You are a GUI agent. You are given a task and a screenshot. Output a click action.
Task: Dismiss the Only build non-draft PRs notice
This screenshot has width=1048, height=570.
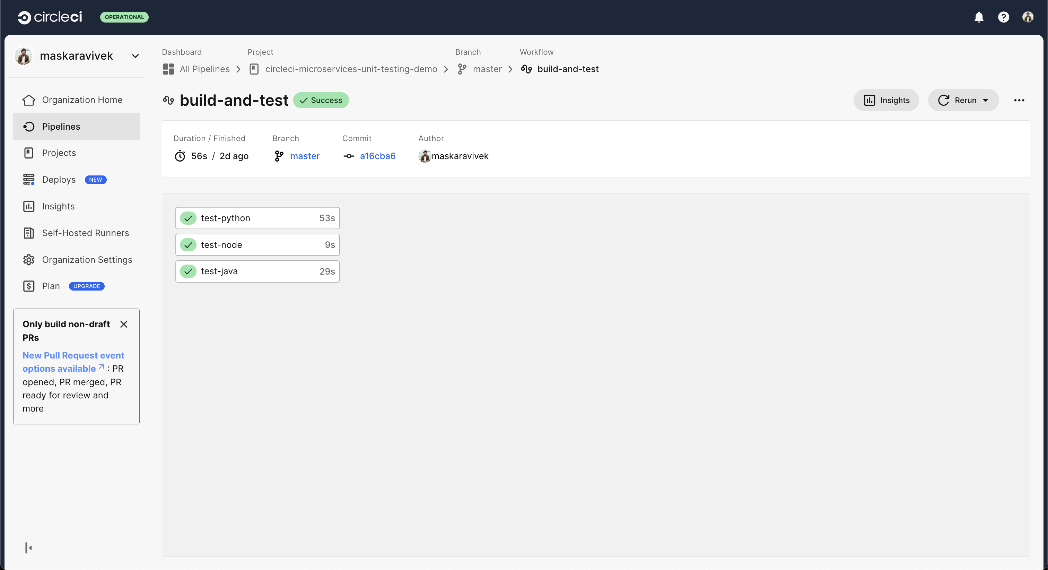[124, 324]
